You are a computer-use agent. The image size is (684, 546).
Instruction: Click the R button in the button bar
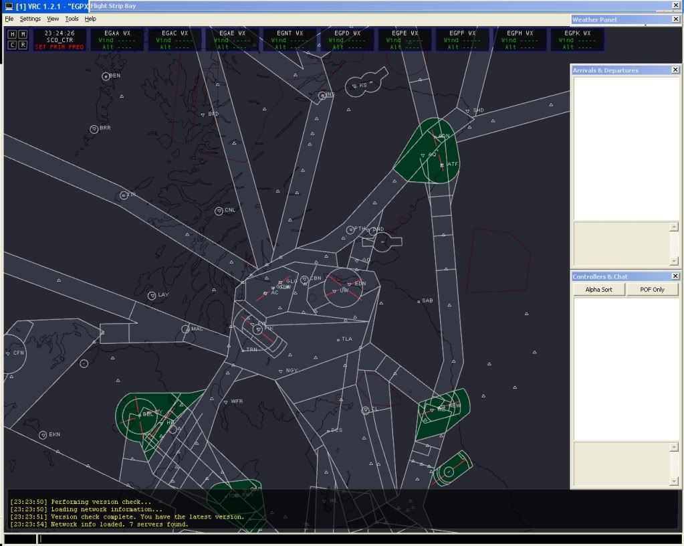pyautogui.click(x=23, y=45)
